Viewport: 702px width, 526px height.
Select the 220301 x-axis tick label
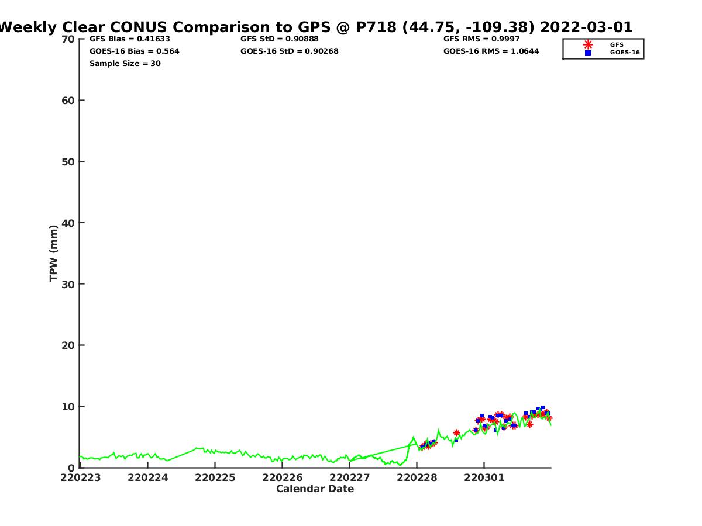click(x=484, y=478)
